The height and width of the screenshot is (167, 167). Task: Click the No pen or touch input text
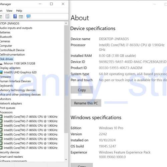click(x=133, y=80)
